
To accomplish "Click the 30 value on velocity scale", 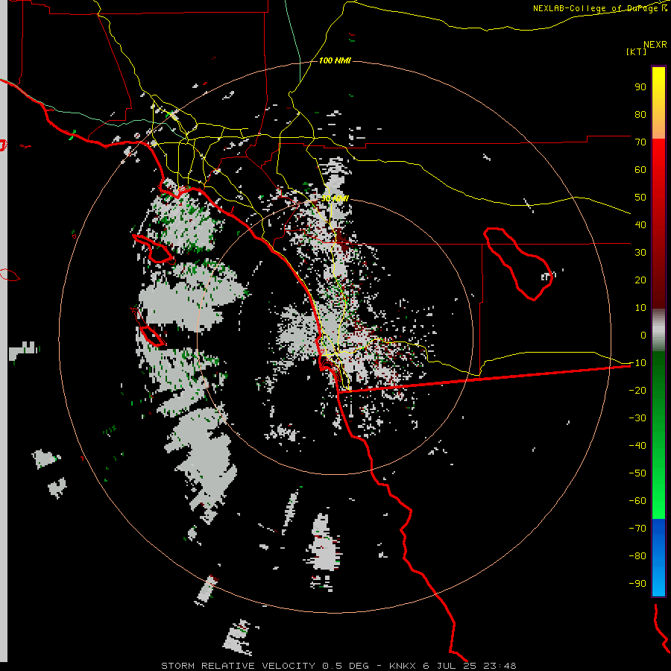I will pos(640,253).
